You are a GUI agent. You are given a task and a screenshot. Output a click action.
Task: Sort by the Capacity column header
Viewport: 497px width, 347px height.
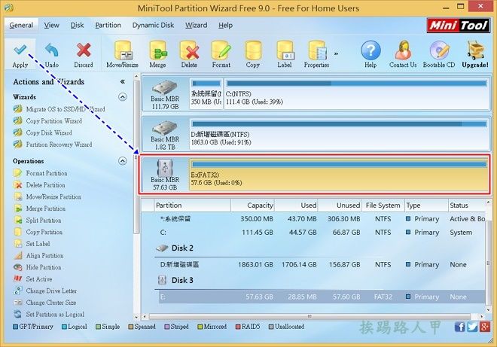[252, 205]
